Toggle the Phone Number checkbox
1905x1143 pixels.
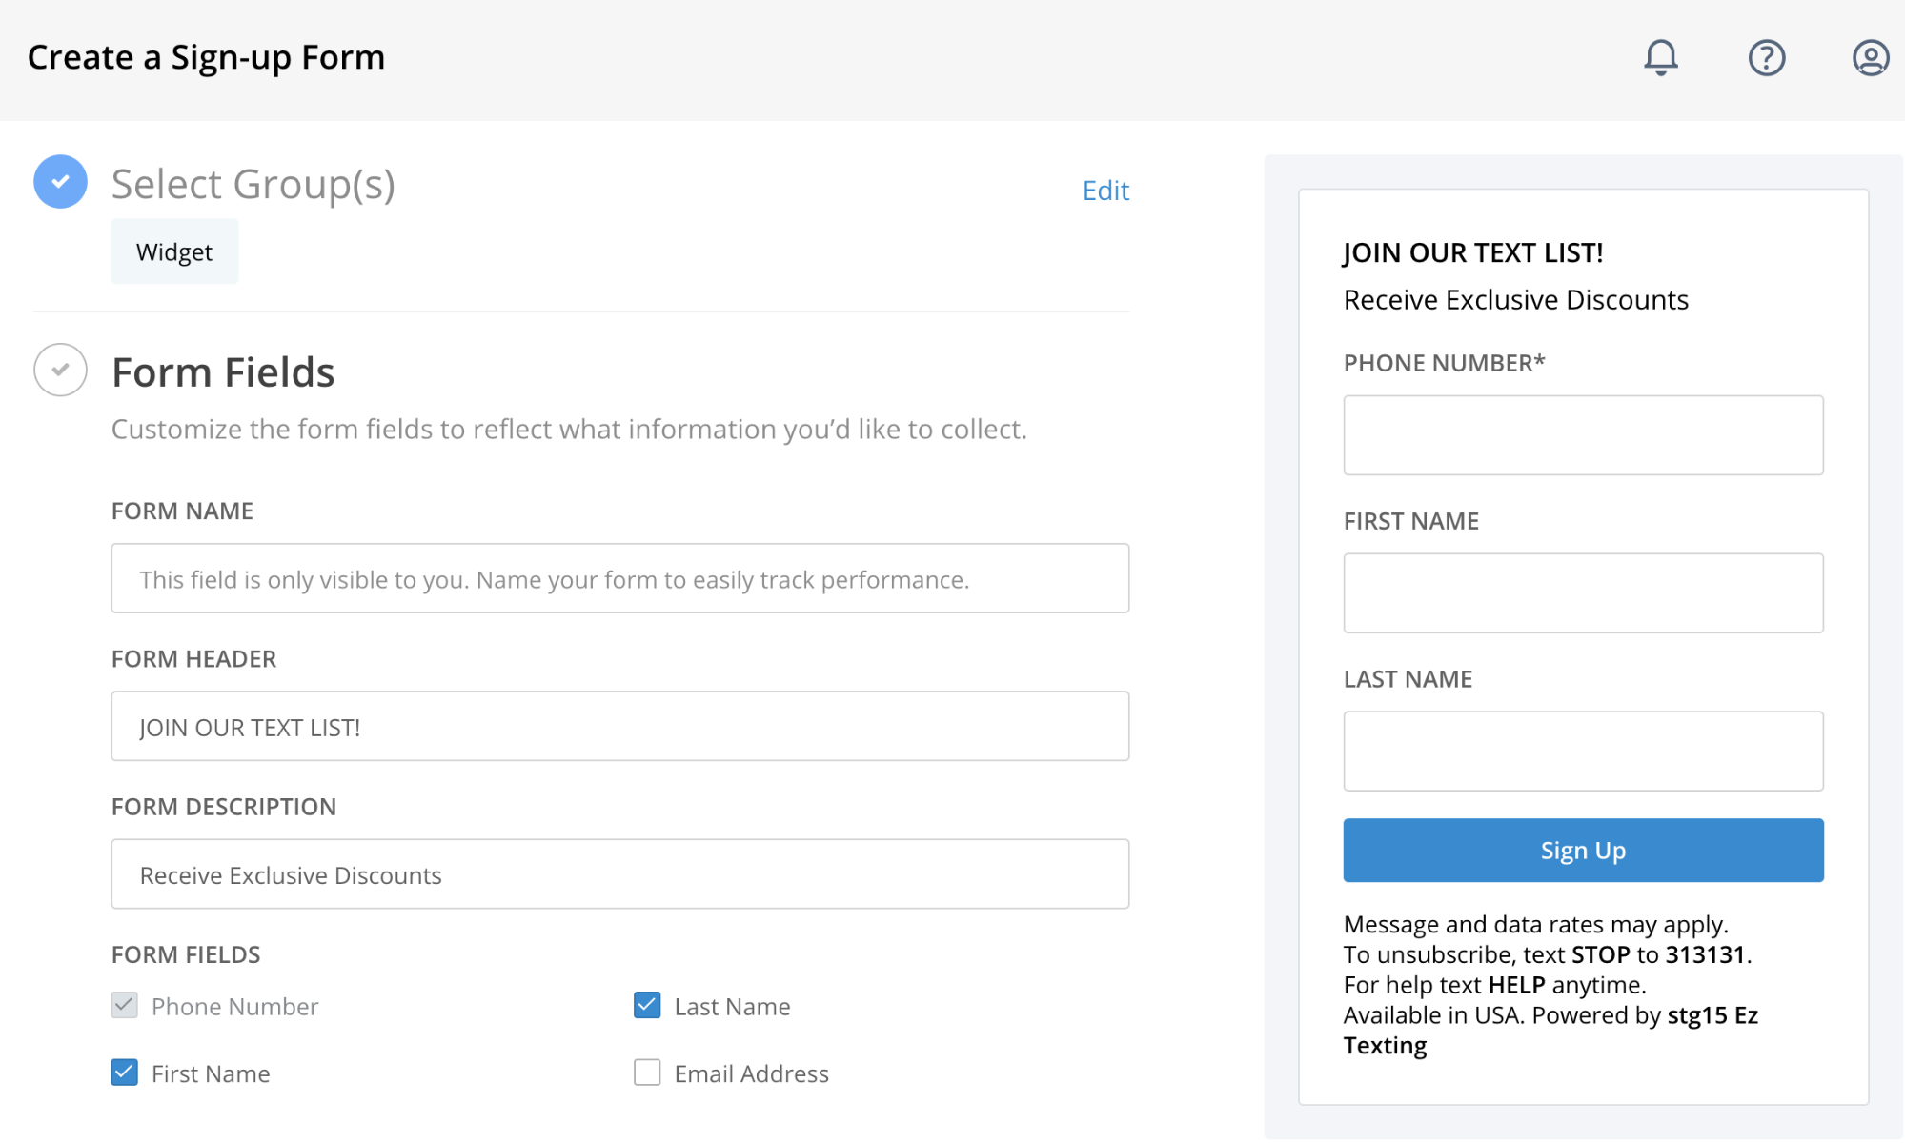[125, 1005]
